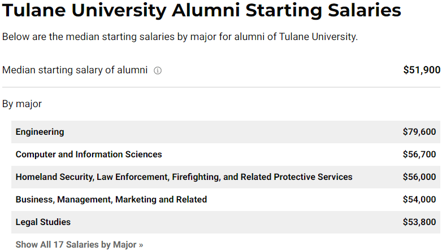This screenshot has height=251, width=442.
Task: Click the Median starting salary of alumni label
Action: pyautogui.click(x=75, y=70)
